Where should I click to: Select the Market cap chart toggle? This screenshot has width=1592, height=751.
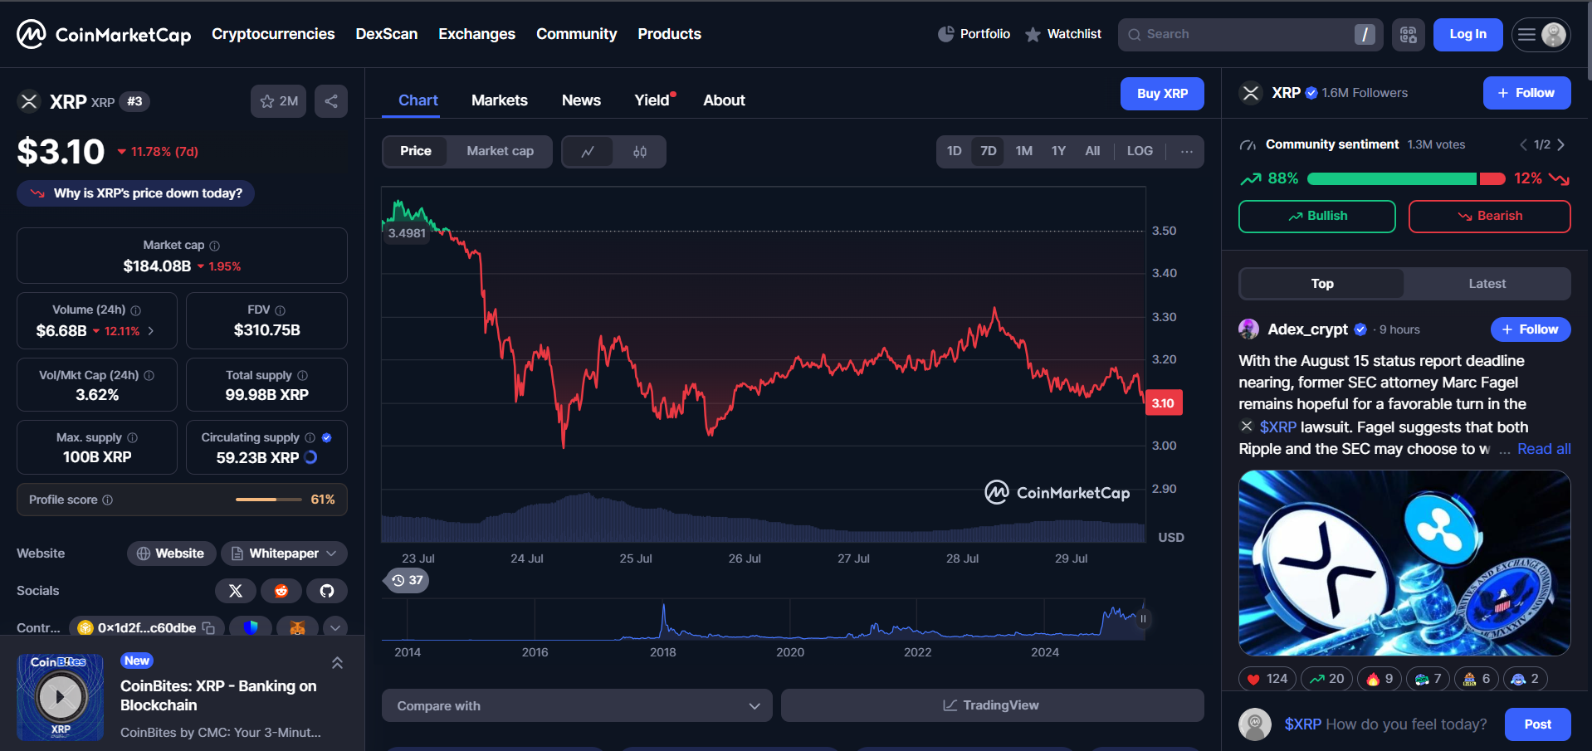coord(500,151)
